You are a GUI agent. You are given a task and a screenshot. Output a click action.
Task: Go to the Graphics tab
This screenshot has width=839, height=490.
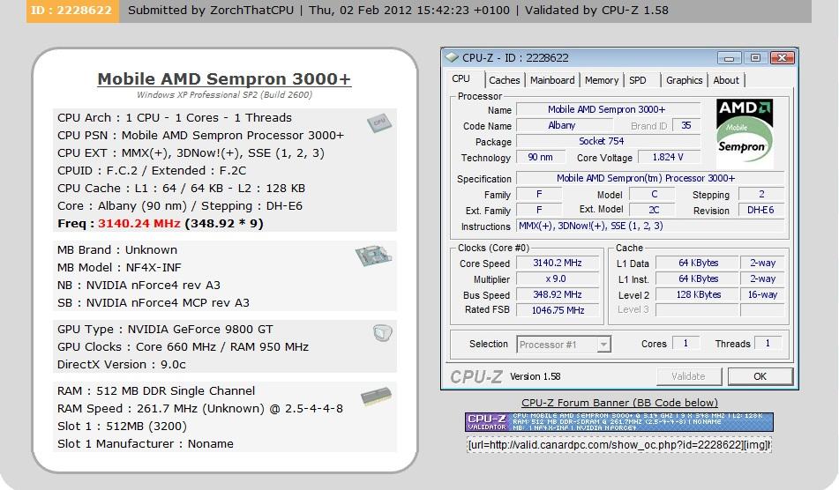[x=684, y=80]
